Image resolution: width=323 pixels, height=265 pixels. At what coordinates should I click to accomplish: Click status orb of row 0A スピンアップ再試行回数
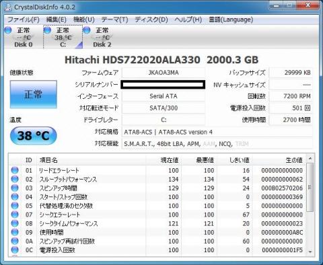(15, 241)
